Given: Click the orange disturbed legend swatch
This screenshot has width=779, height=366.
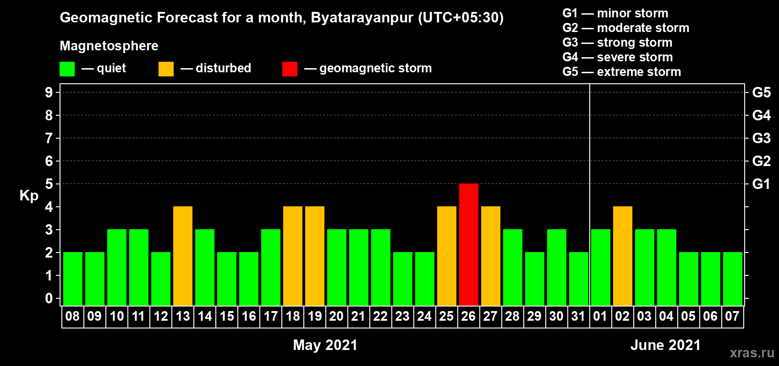Looking at the screenshot, I should (x=166, y=69).
